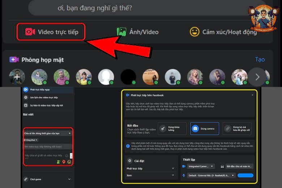This screenshot has width=282, height=188.
Task: Click the 'Bắt đầu' heading text
Action: coord(133,125)
